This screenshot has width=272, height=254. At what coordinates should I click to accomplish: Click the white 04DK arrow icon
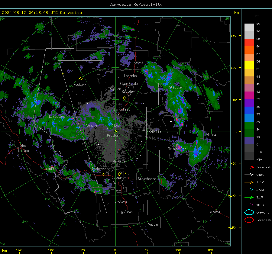click(249, 175)
